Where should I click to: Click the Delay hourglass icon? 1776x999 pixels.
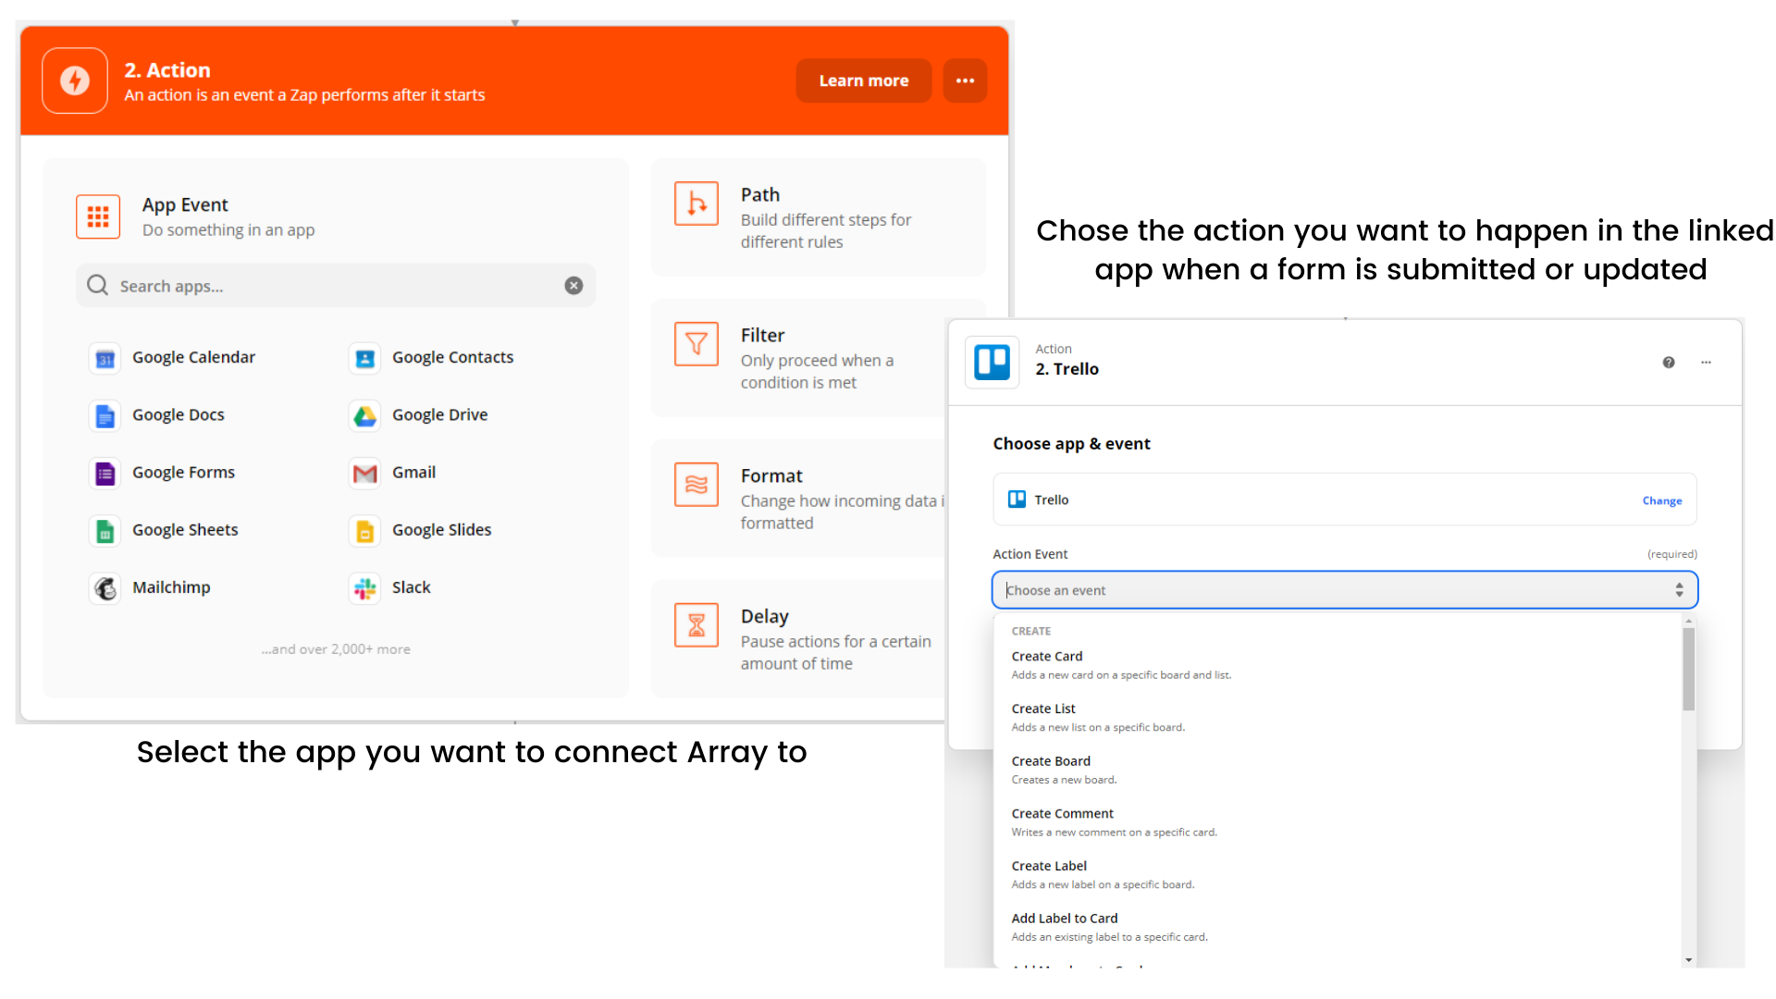697,625
